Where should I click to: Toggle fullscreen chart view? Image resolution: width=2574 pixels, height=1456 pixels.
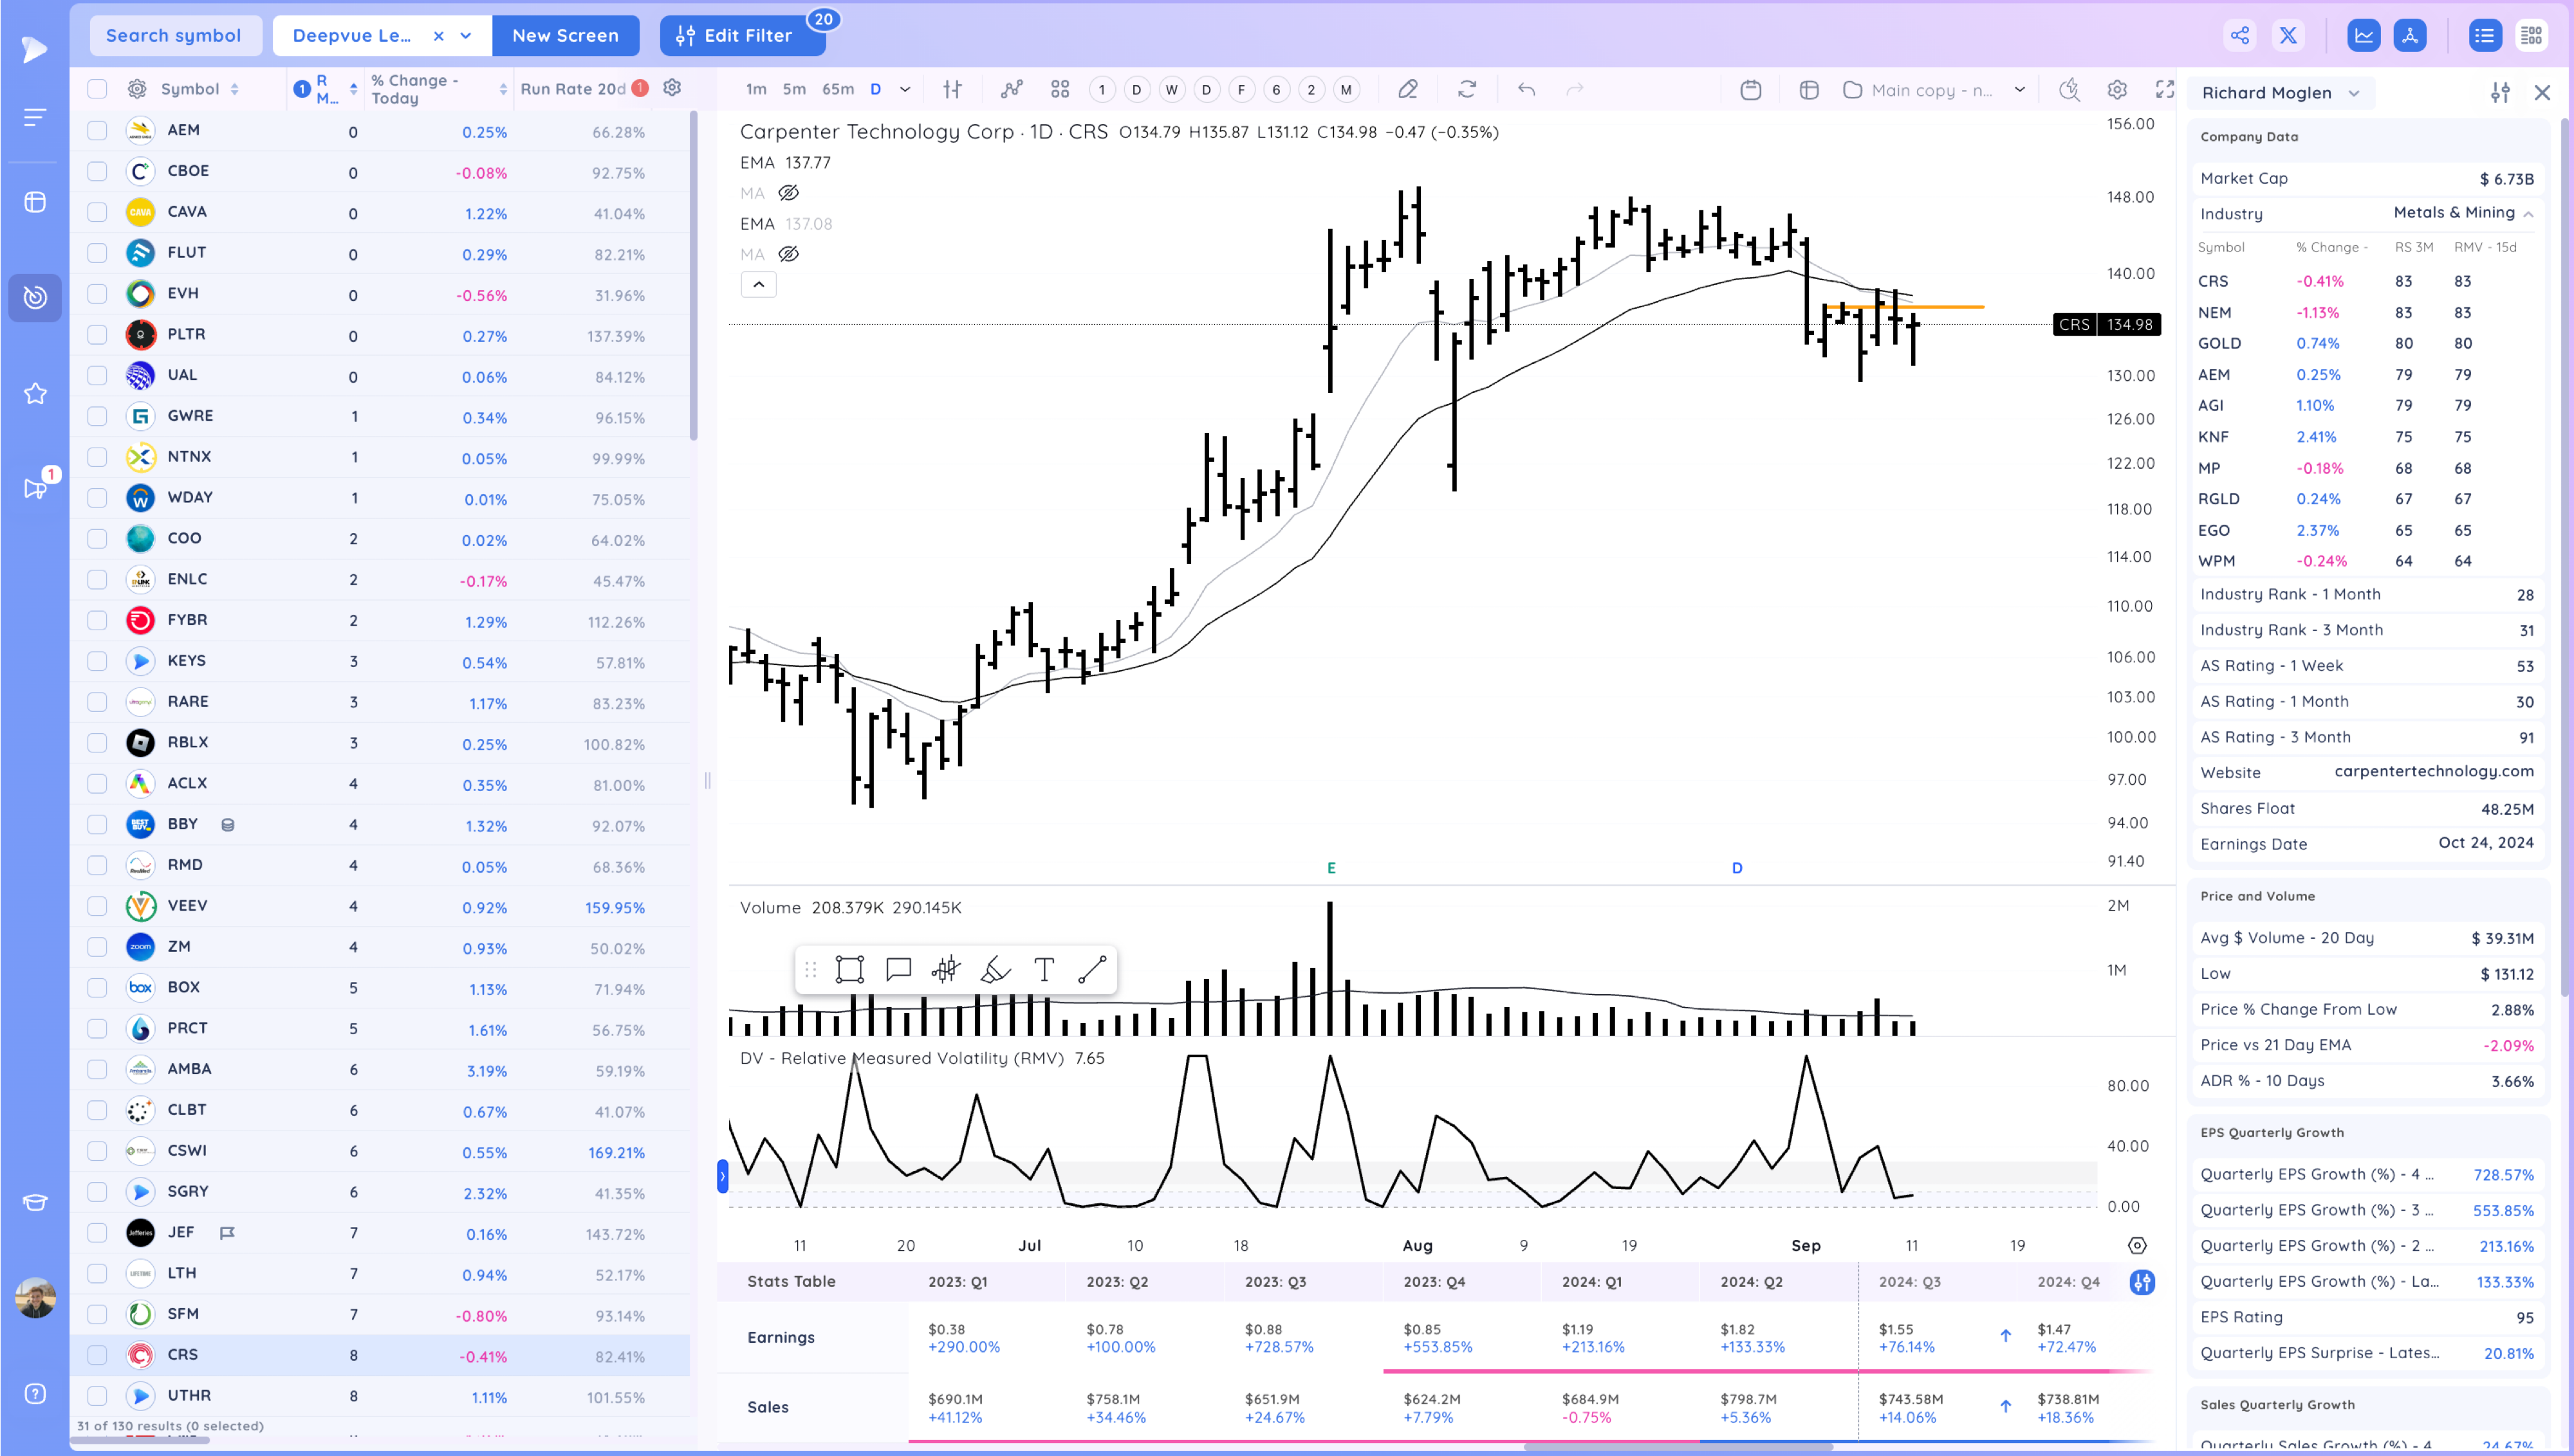pos(2165,90)
